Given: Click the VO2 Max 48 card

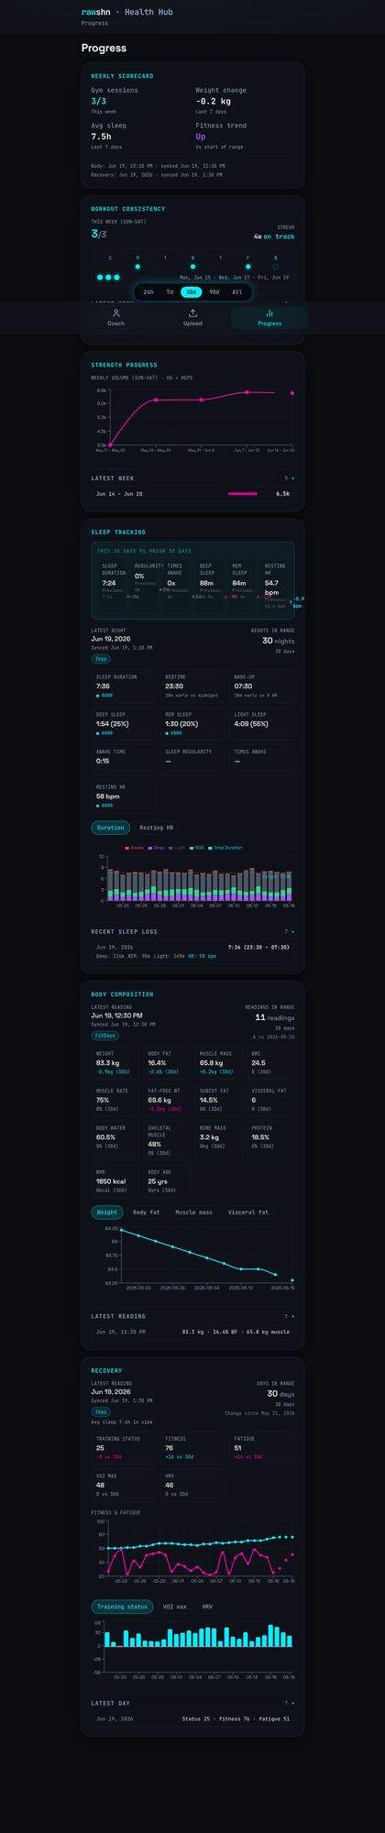Looking at the screenshot, I should tap(123, 1485).
